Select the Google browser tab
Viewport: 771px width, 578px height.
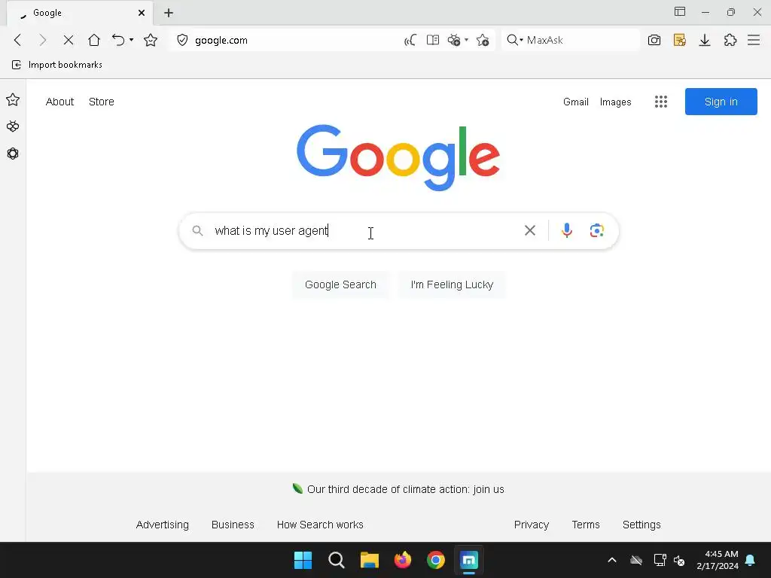pyautogui.click(x=80, y=13)
